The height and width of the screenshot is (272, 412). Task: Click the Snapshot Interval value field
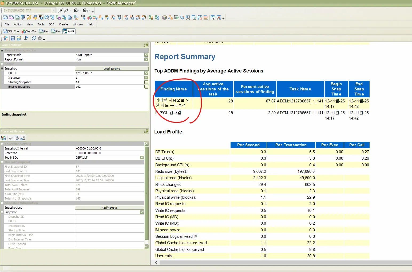(x=109, y=148)
